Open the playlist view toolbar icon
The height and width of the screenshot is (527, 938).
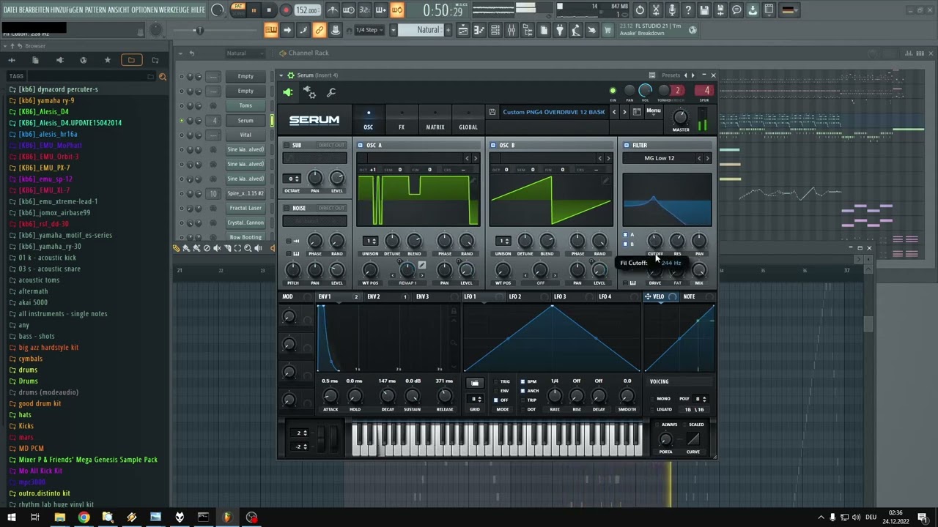[462, 30]
